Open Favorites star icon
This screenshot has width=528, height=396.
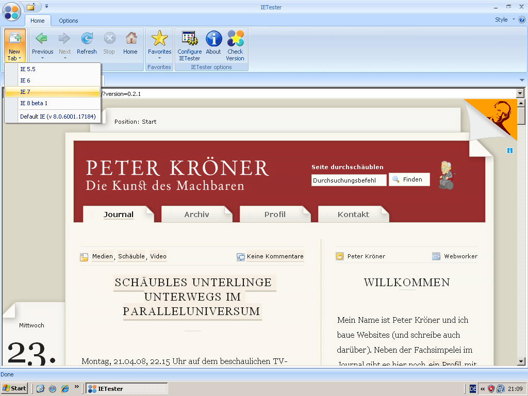coord(159,38)
